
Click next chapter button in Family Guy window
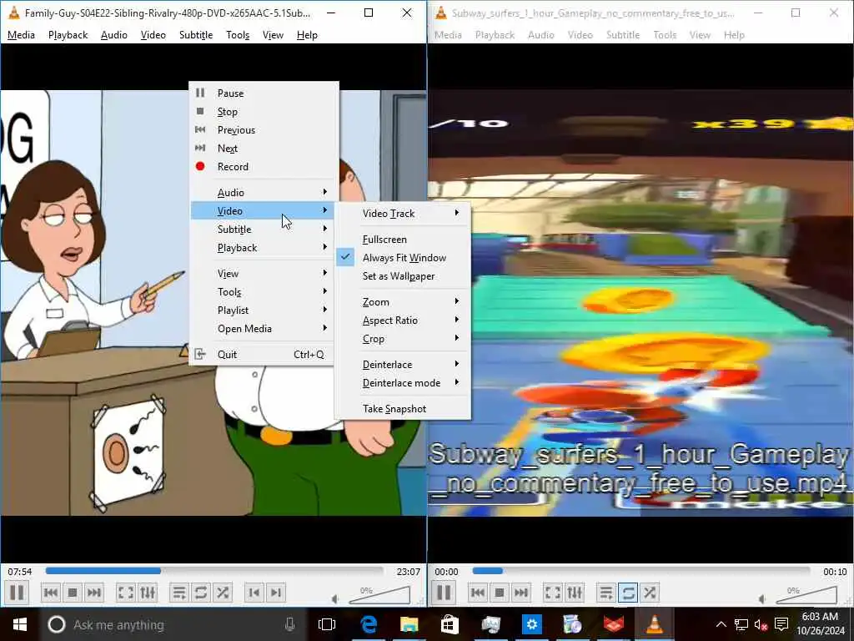pyautogui.click(x=275, y=593)
